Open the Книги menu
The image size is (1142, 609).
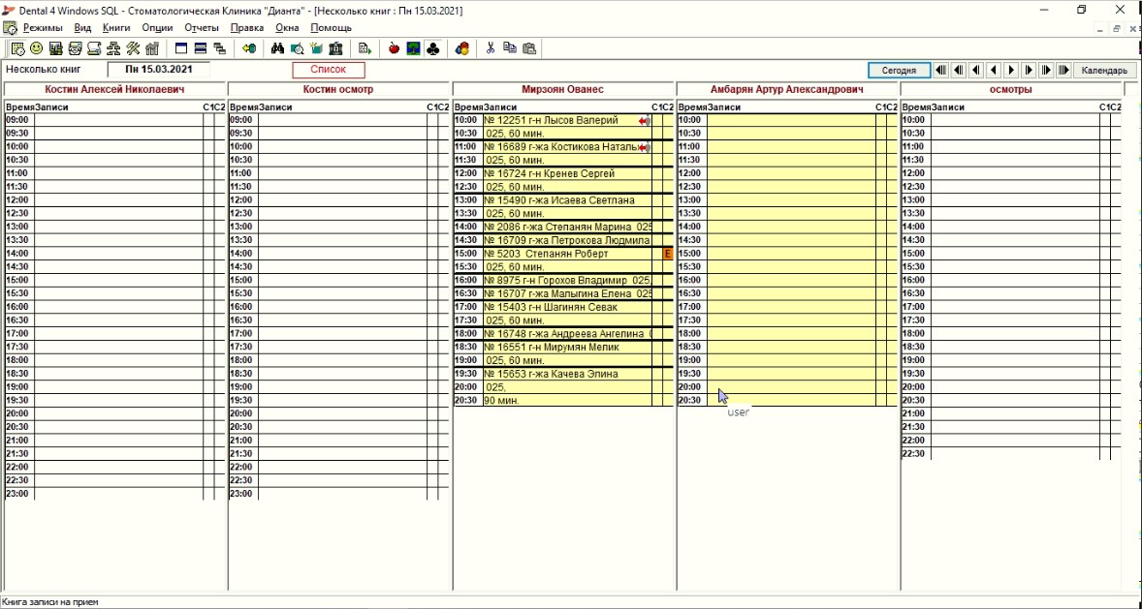tap(115, 28)
